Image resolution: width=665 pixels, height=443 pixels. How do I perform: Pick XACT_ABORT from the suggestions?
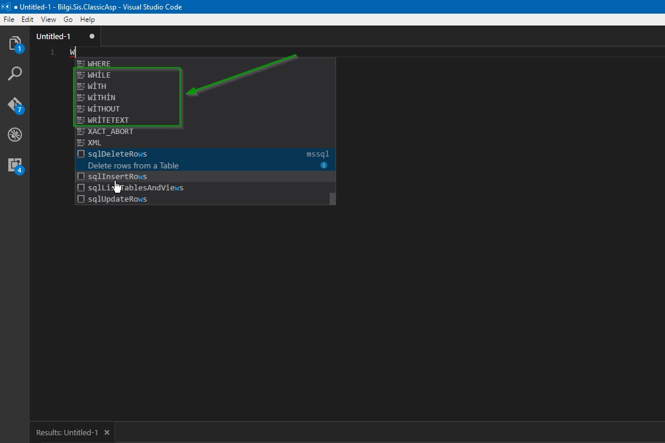click(x=112, y=131)
